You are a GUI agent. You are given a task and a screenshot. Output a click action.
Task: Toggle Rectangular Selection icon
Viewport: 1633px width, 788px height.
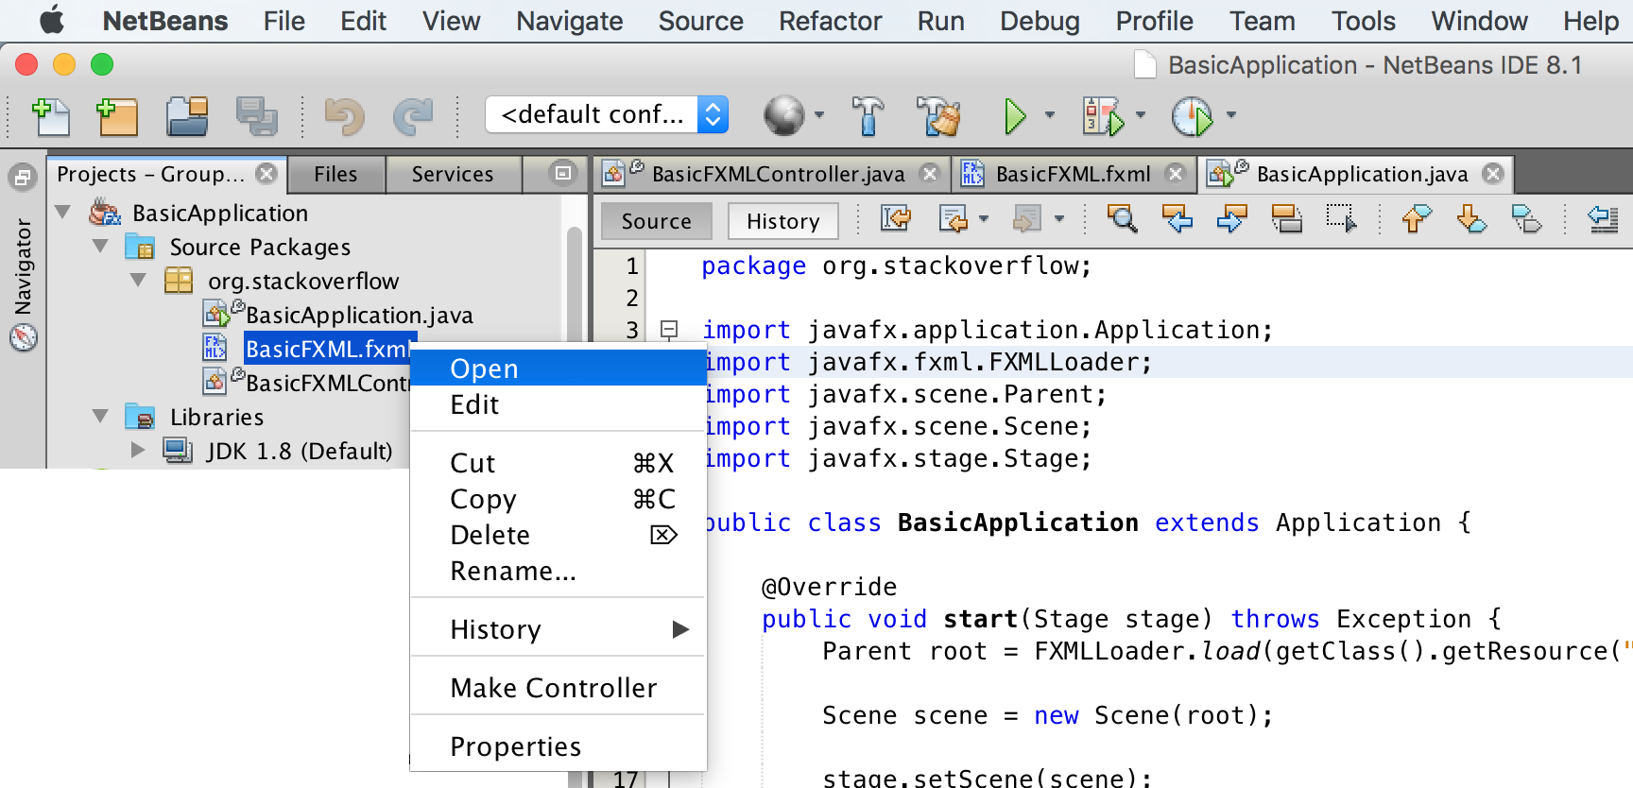(1341, 219)
